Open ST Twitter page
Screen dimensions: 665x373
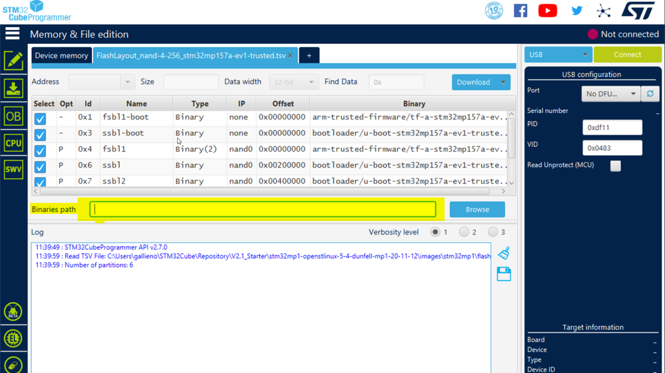pos(576,11)
